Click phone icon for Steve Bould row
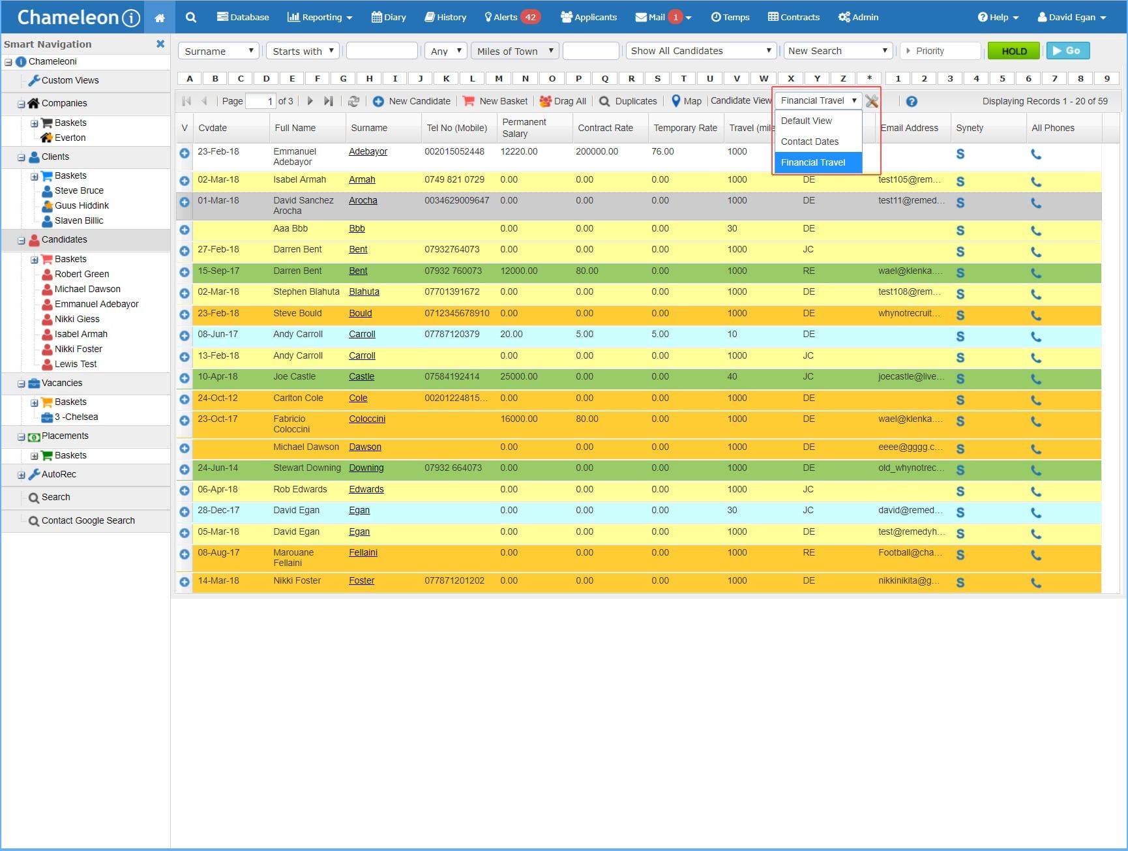Viewport: 1128px width, 851px height. pyautogui.click(x=1036, y=316)
